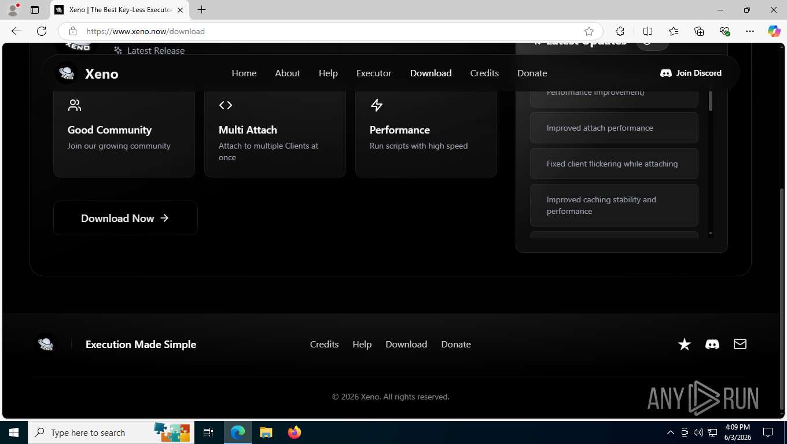Open the Credits nav link in navbar
The image size is (787, 444).
(484, 73)
